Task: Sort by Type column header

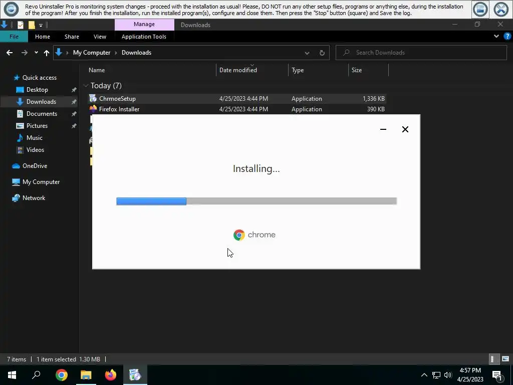Action: [x=298, y=70]
